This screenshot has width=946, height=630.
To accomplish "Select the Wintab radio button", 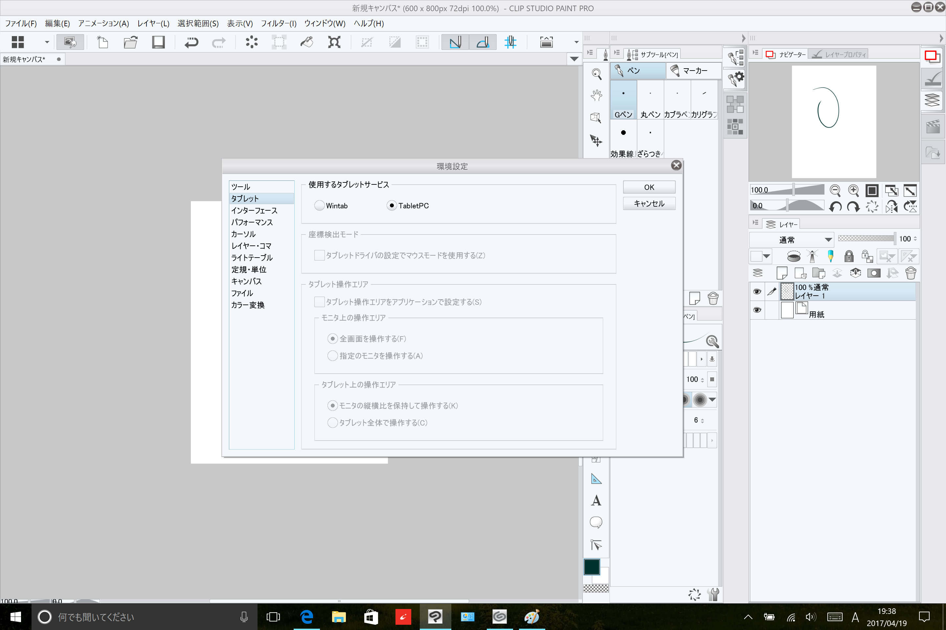I will (x=320, y=206).
